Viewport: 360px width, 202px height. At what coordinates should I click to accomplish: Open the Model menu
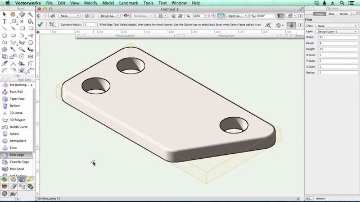(x=108, y=3)
